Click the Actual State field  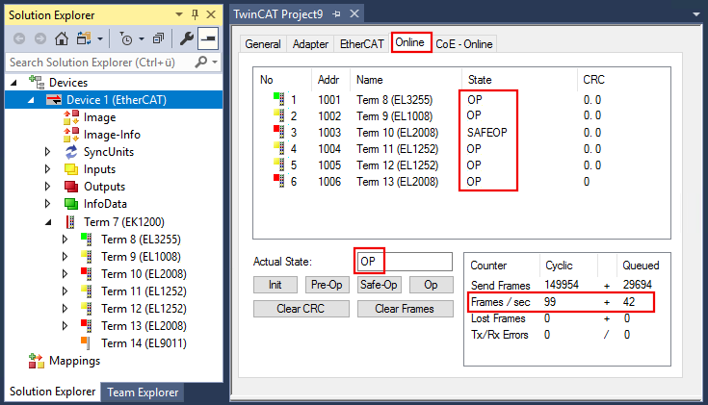click(405, 262)
